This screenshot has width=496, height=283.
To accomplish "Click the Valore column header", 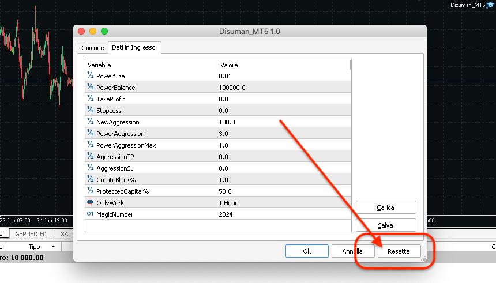I will (284, 65).
